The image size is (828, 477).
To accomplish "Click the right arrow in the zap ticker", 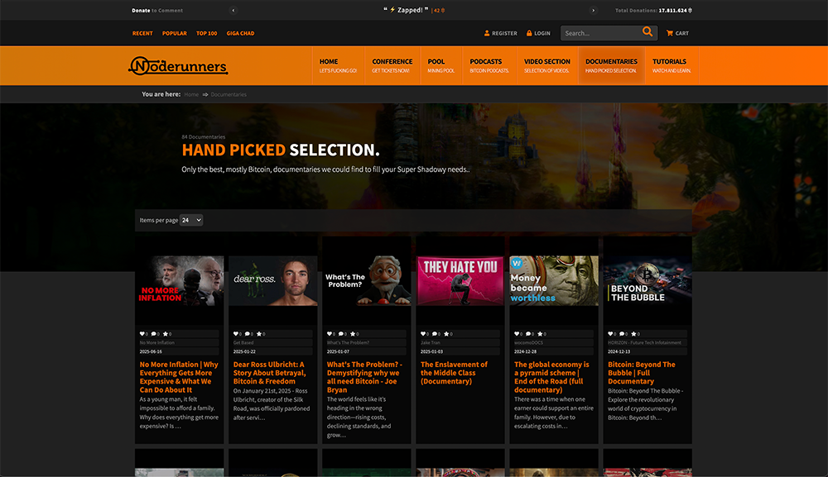I will coord(593,11).
